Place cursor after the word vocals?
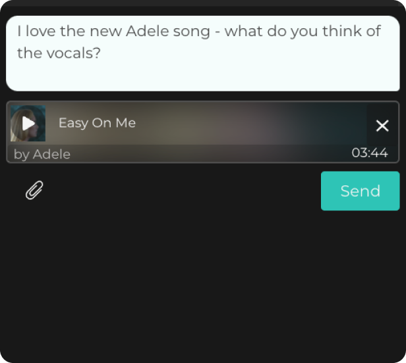The height and width of the screenshot is (363, 406). pyautogui.click(x=101, y=53)
